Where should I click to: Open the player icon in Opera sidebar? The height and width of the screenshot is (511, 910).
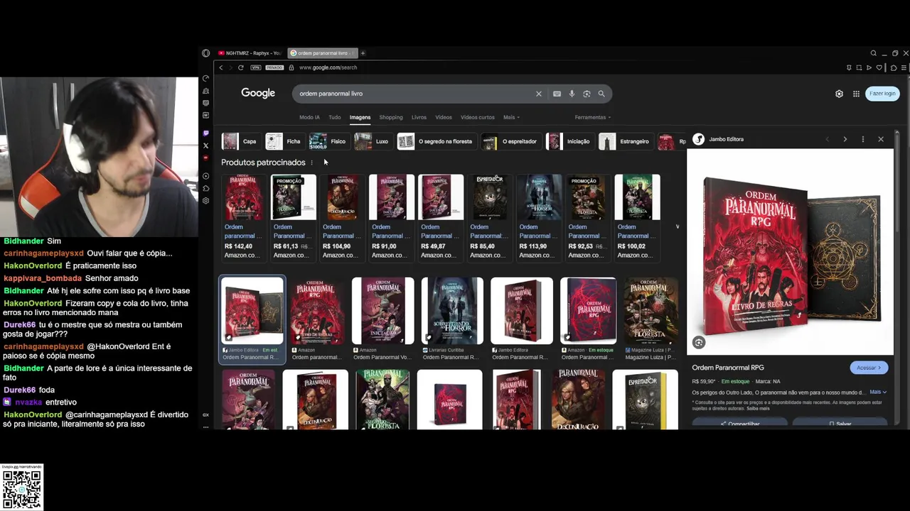pos(205,176)
